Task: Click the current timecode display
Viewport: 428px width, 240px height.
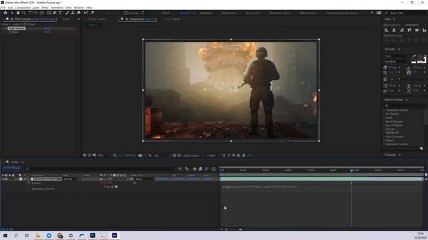Action: (12, 168)
